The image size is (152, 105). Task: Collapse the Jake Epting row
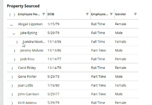(x=14, y=34)
